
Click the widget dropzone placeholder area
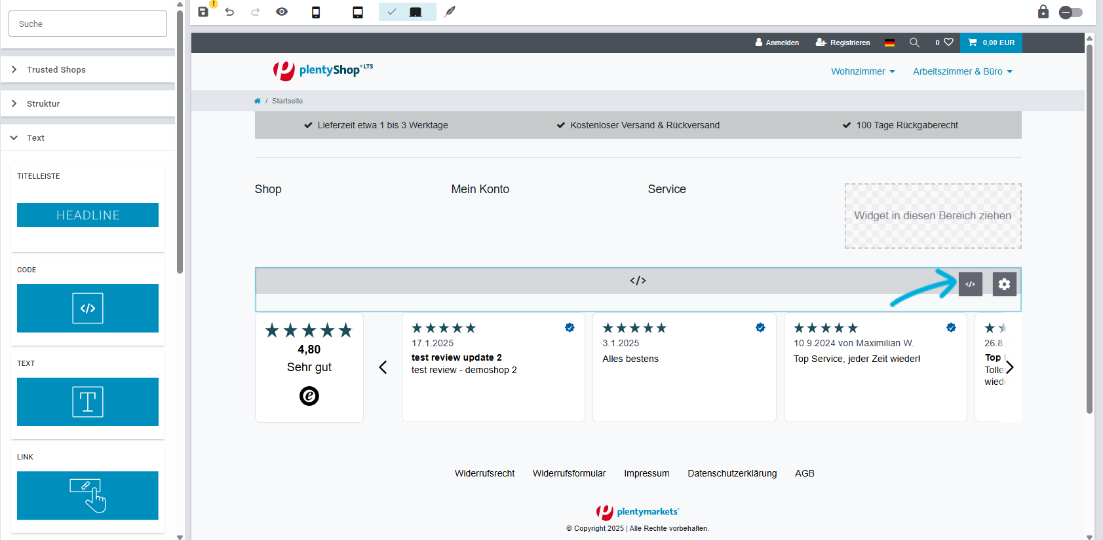933,216
